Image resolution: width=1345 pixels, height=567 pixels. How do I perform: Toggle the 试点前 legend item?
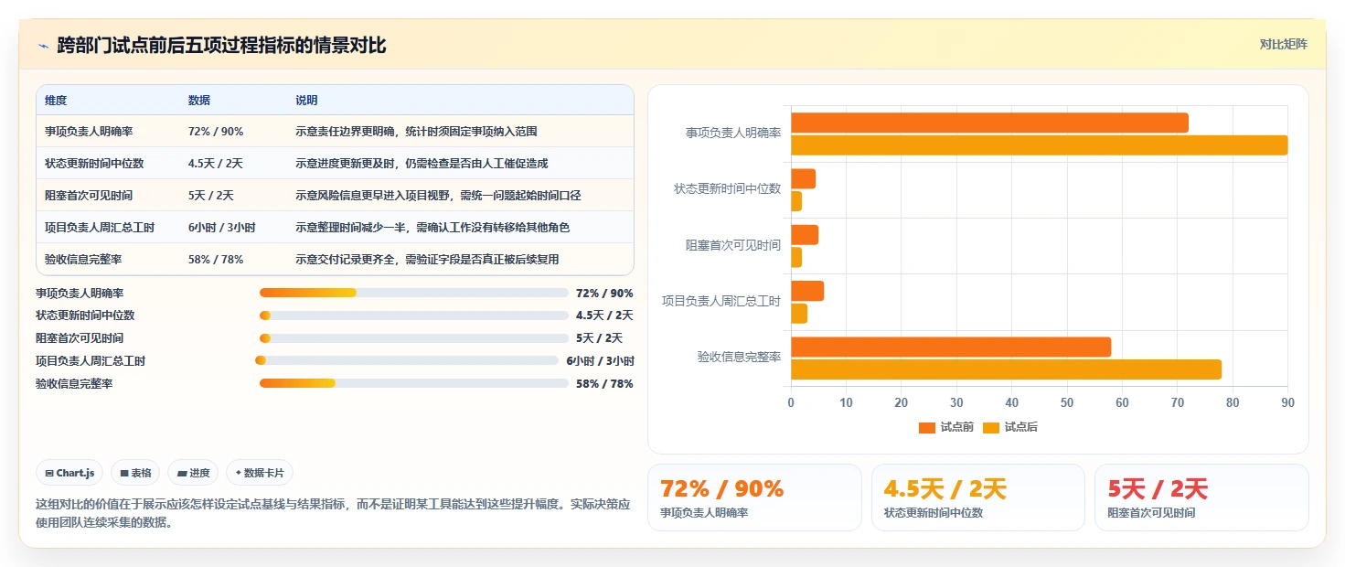946,427
